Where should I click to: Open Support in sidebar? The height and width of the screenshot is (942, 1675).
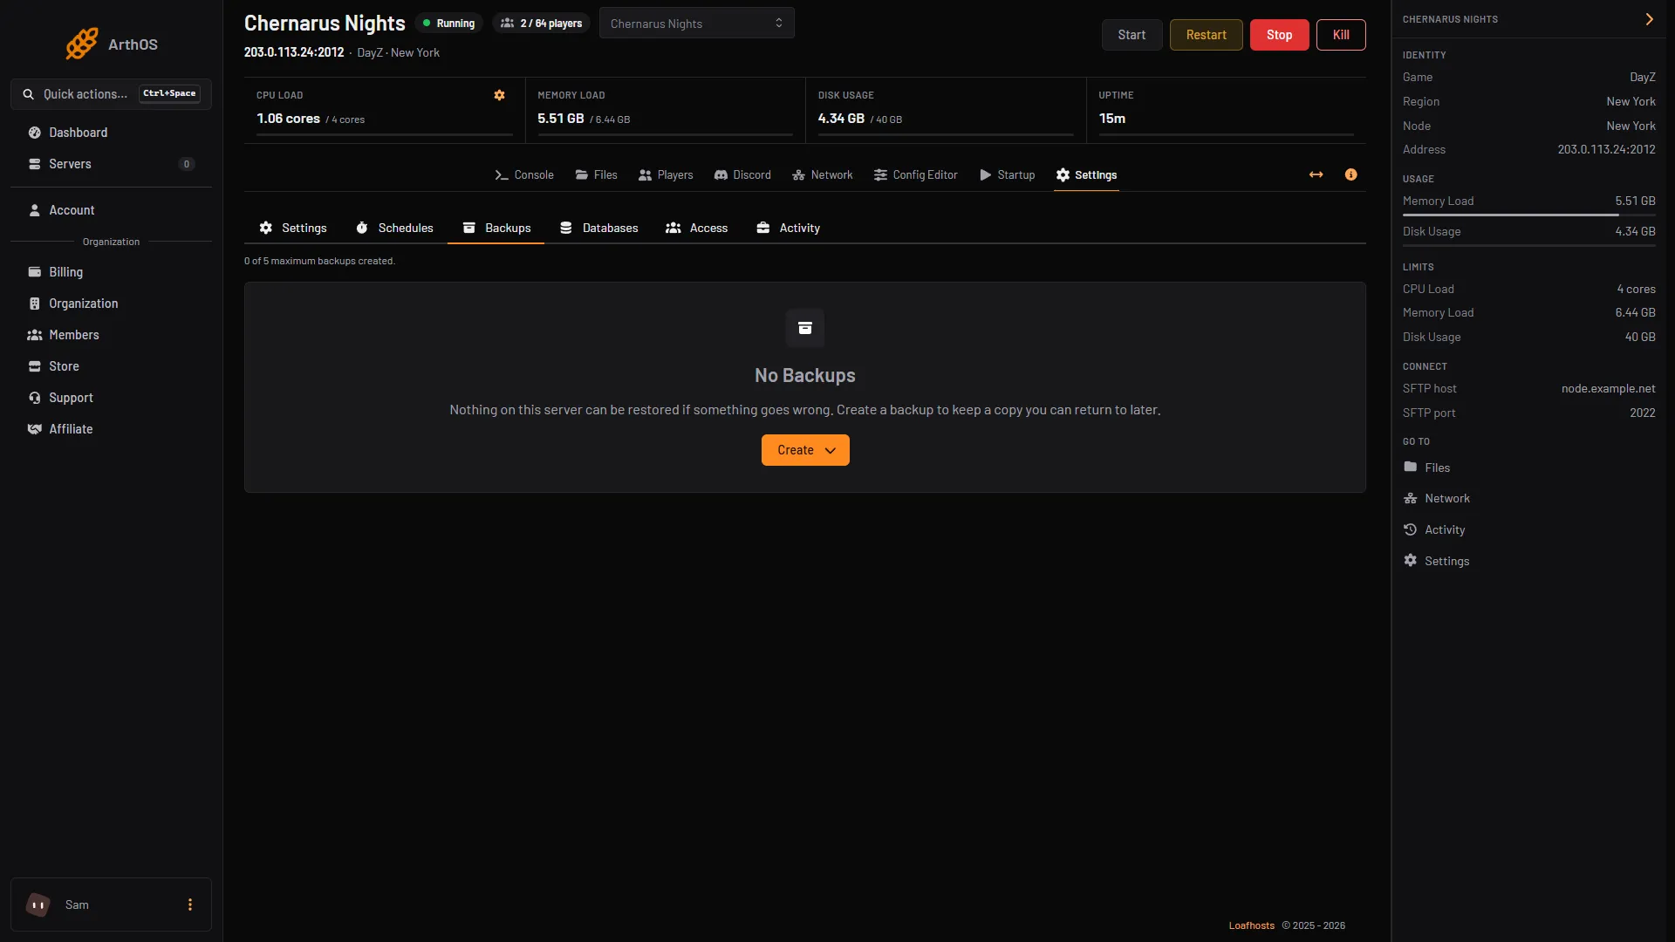(x=111, y=398)
